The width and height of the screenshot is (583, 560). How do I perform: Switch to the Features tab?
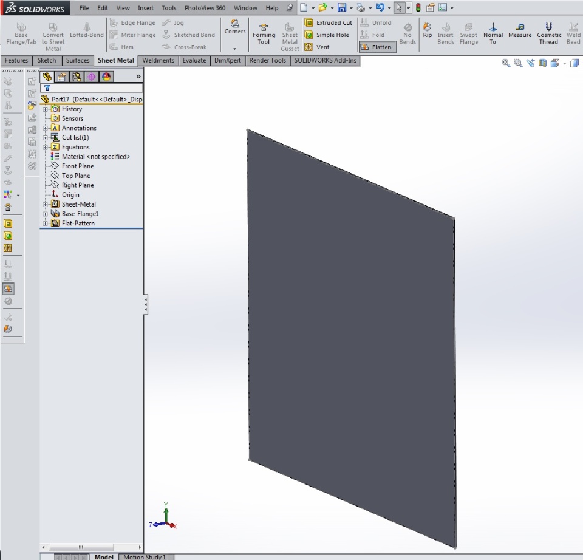[x=16, y=61]
